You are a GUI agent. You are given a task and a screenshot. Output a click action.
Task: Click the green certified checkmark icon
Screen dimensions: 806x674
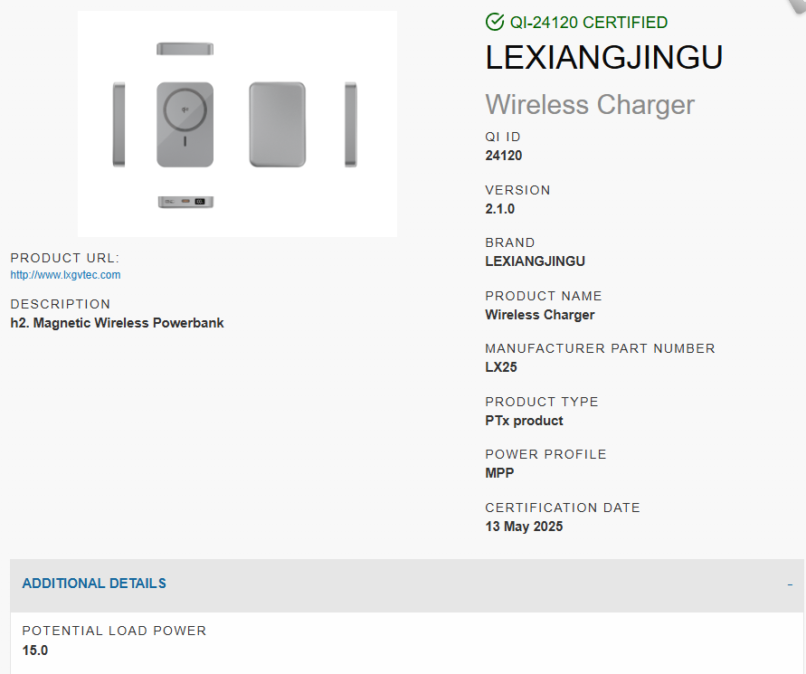click(495, 22)
